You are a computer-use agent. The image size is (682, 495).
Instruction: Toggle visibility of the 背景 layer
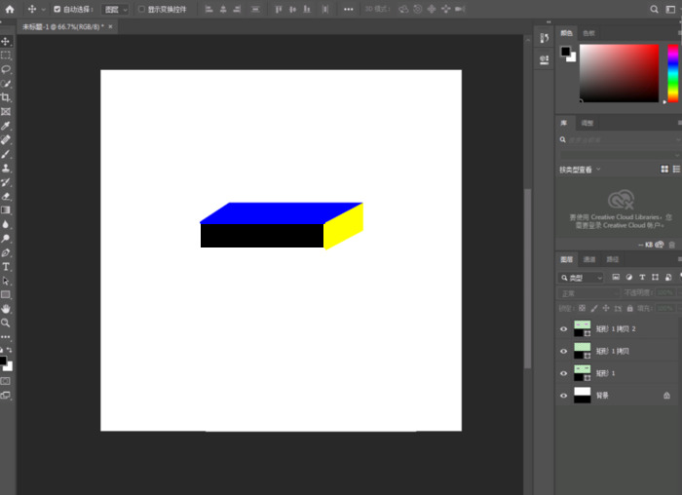coord(563,396)
